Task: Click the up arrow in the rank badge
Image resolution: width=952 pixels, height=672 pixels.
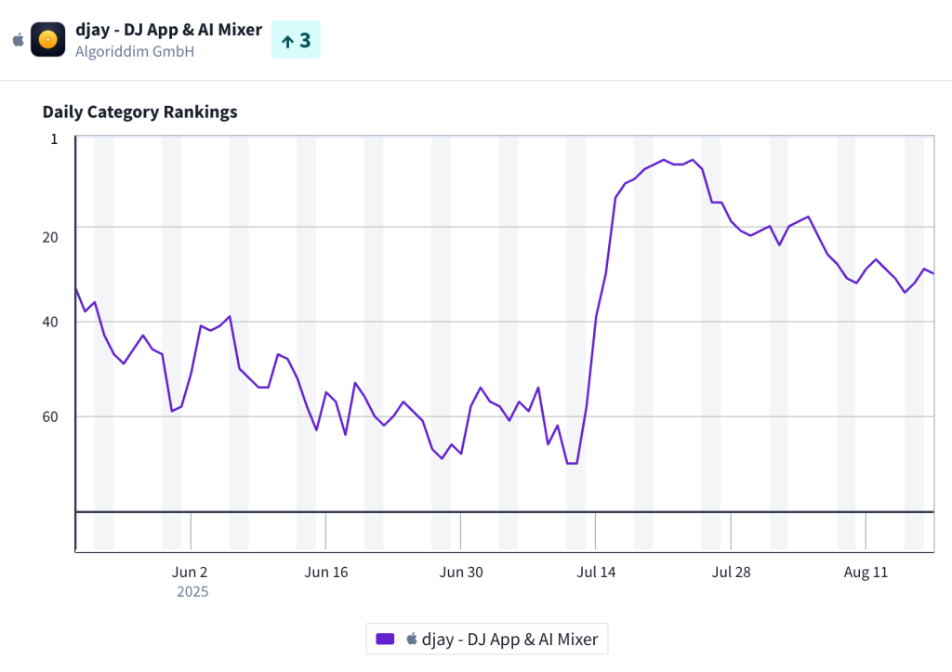Action: [x=287, y=41]
